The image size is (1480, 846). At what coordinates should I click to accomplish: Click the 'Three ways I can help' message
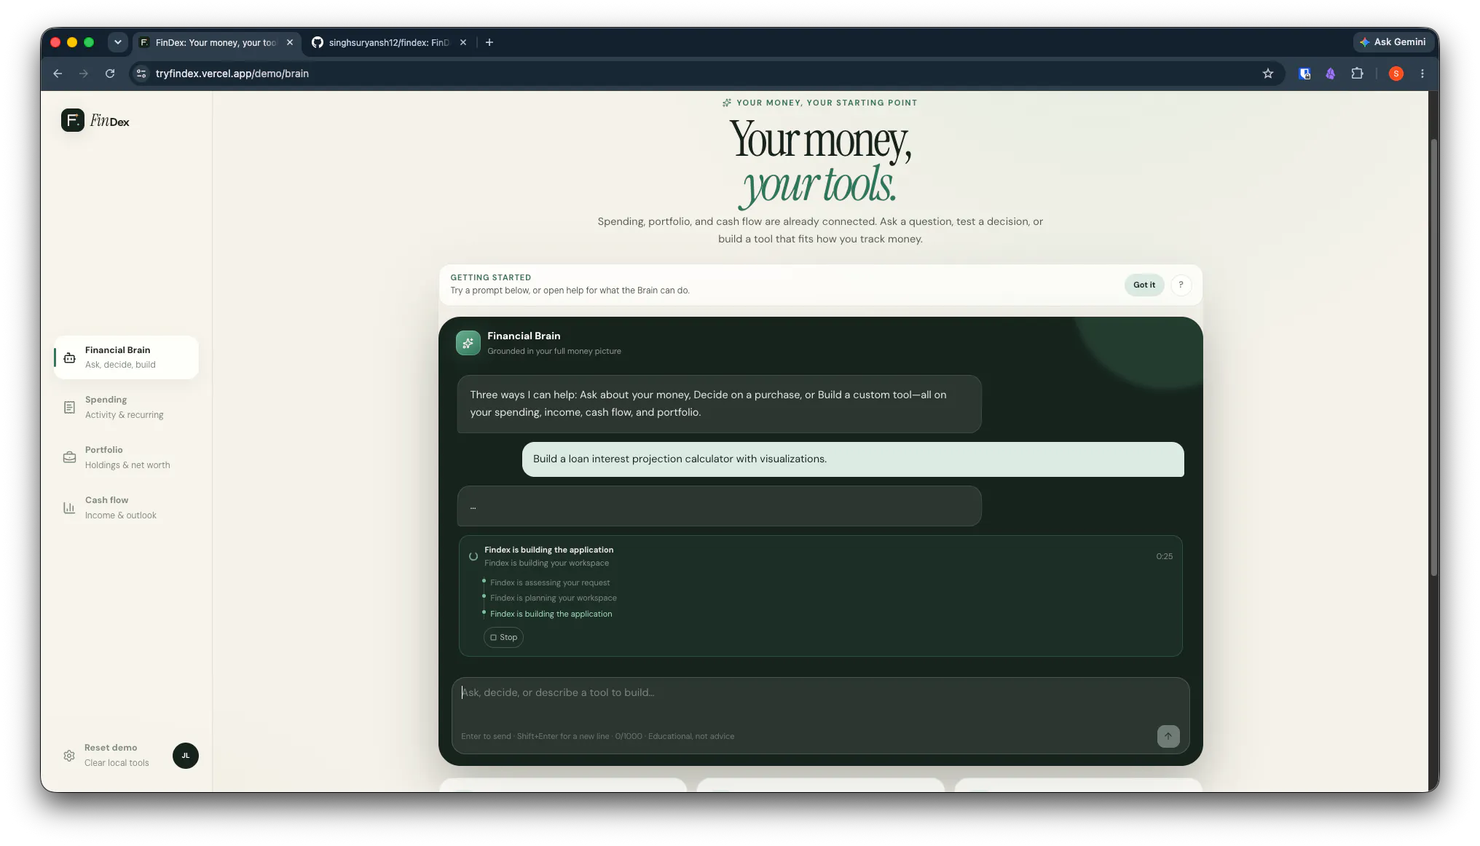tap(719, 404)
